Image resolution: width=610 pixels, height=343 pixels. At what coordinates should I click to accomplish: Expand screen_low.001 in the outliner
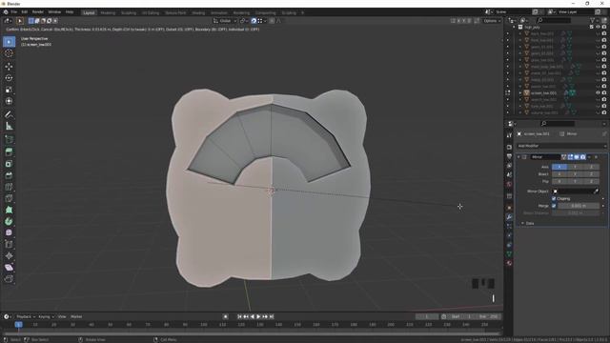pyautogui.click(x=520, y=93)
